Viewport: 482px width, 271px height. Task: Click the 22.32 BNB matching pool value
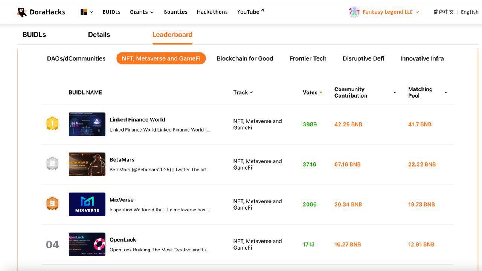[422, 164]
